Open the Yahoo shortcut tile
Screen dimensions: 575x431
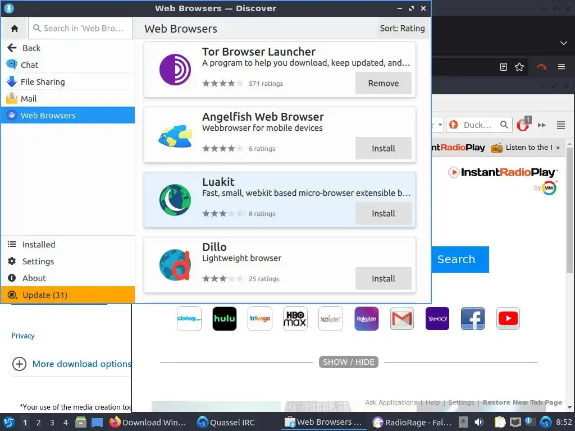437,319
